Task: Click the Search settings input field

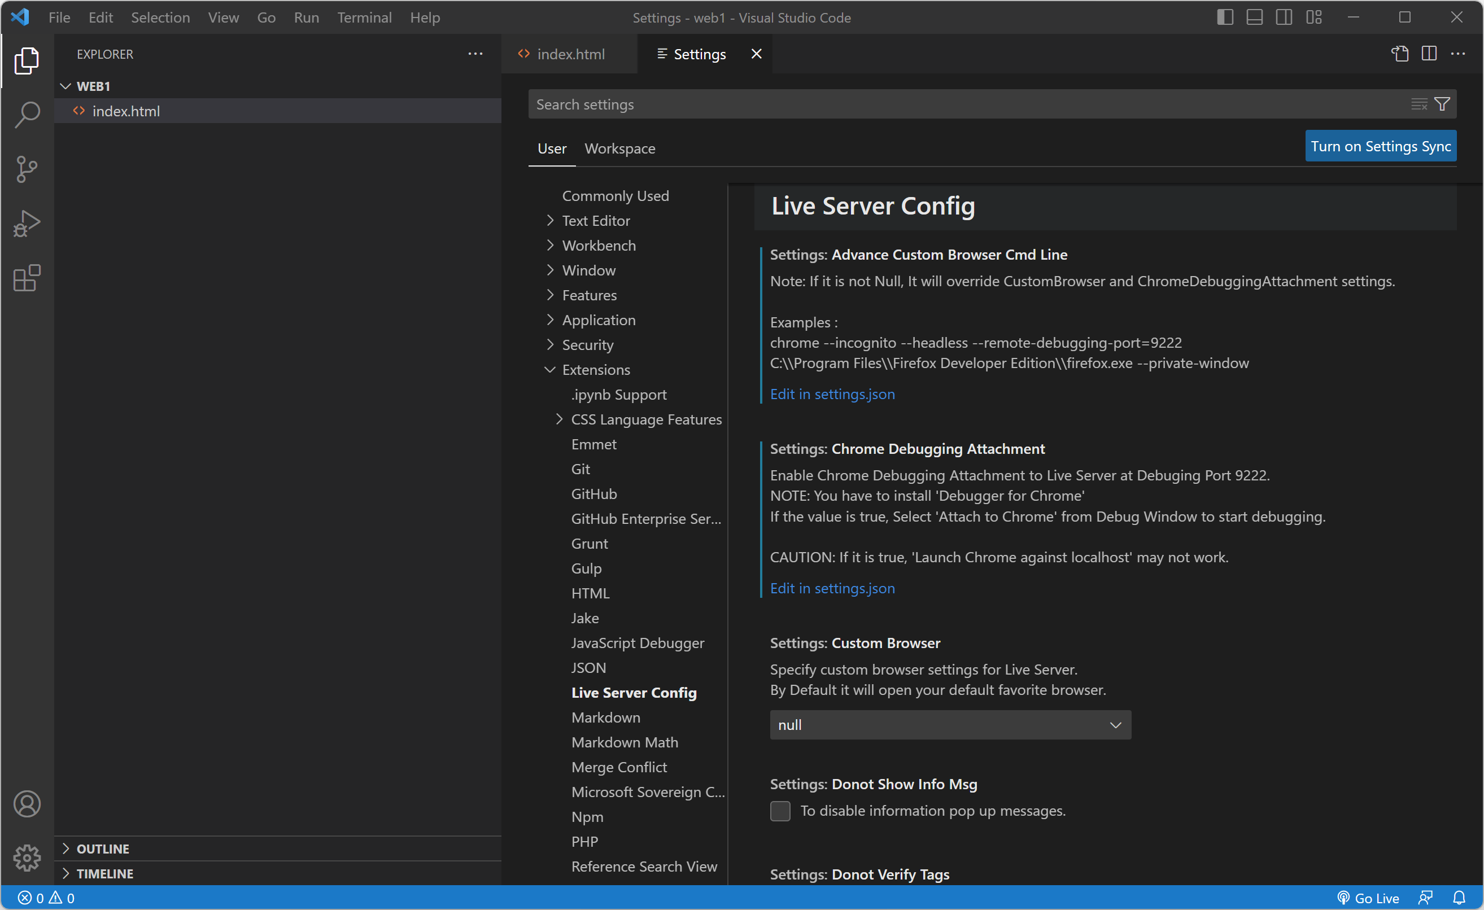Action: (963, 104)
